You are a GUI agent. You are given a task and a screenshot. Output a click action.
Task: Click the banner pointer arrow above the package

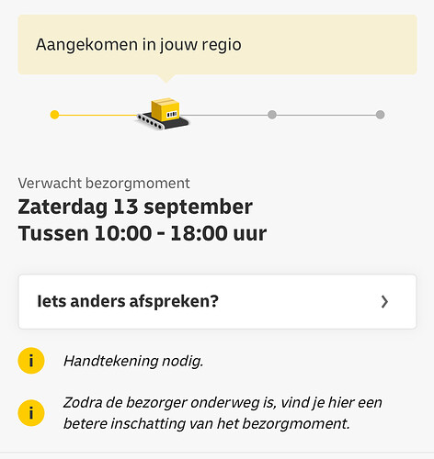point(166,79)
